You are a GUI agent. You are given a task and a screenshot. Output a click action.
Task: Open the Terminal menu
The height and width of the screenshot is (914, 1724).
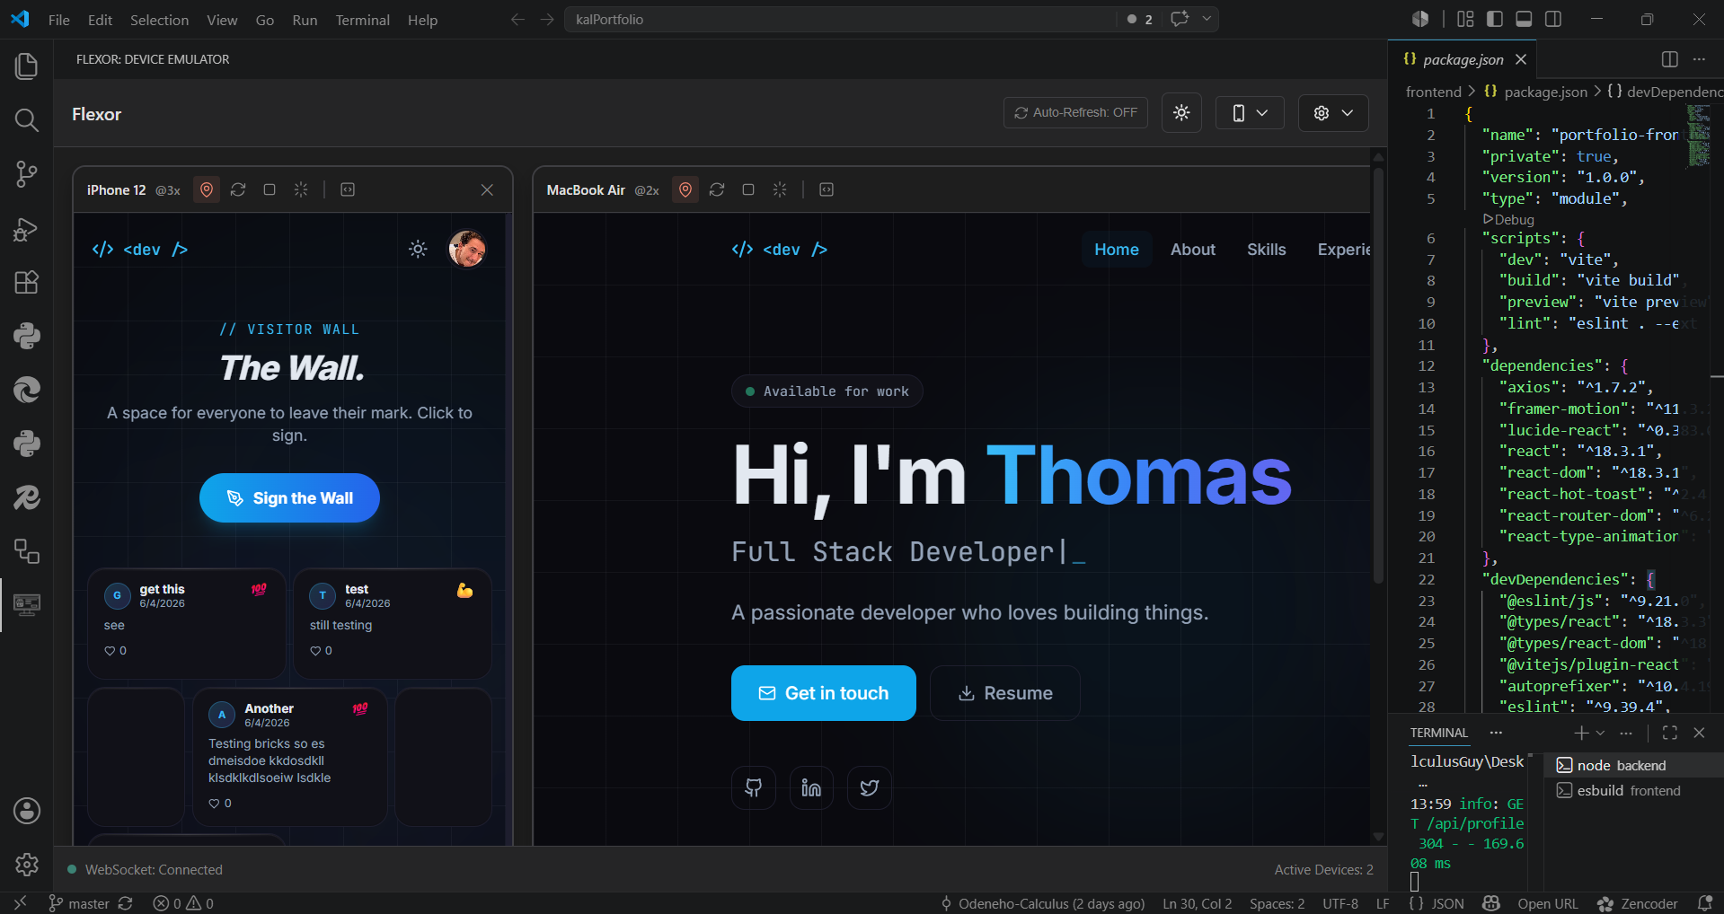coord(362,20)
